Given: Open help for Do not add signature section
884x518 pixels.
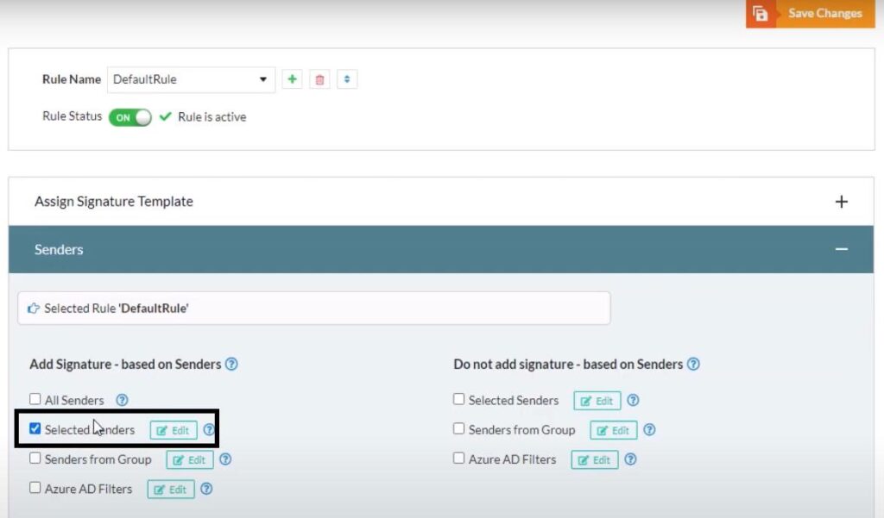Looking at the screenshot, I should click(693, 364).
